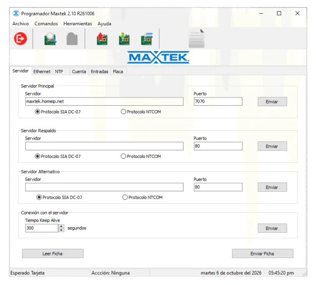Image resolution: width=316 pixels, height=285 pixels.
Task: Click the empty Servidor Alternativo server field
Action: pyautogui.click(x=104, y=187)
